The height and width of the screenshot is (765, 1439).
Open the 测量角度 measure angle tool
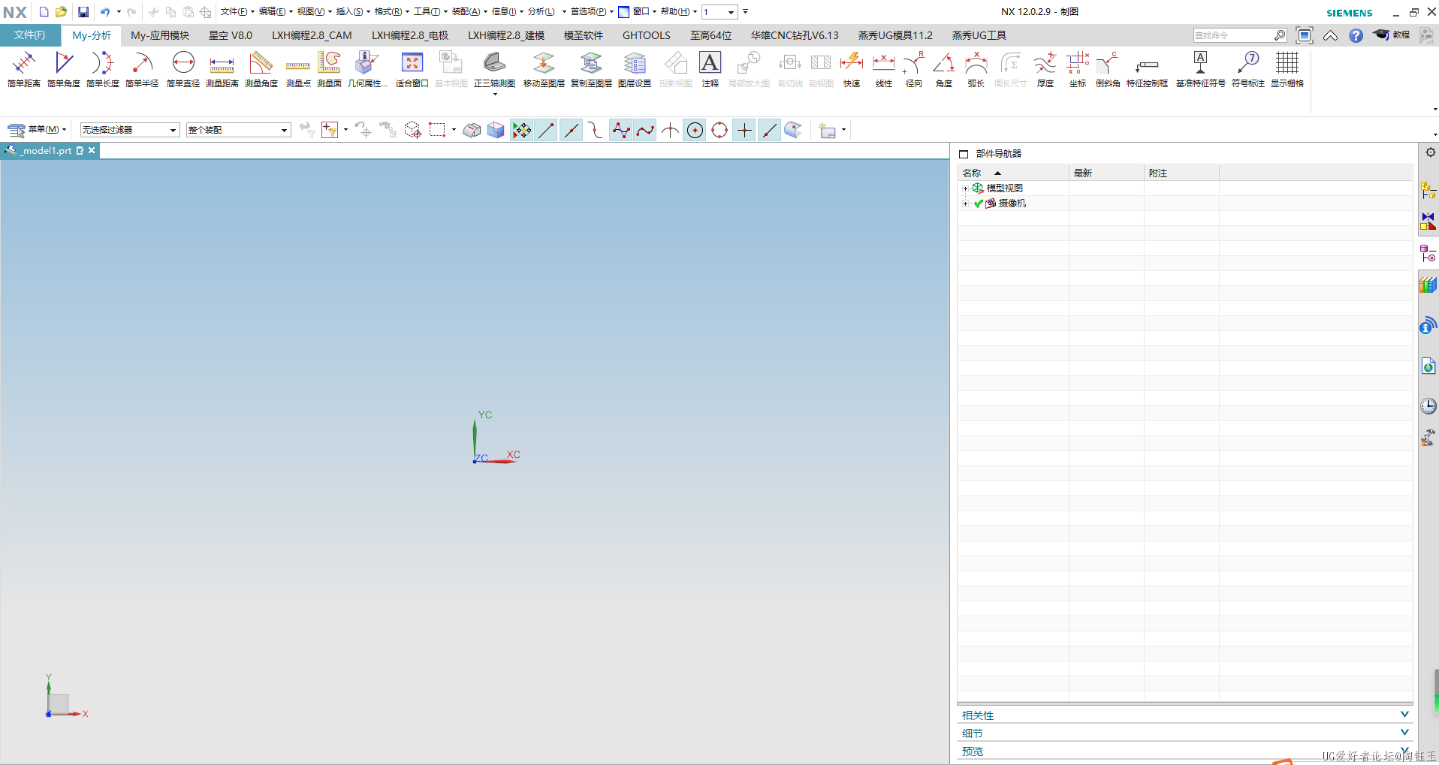point(261,69)
